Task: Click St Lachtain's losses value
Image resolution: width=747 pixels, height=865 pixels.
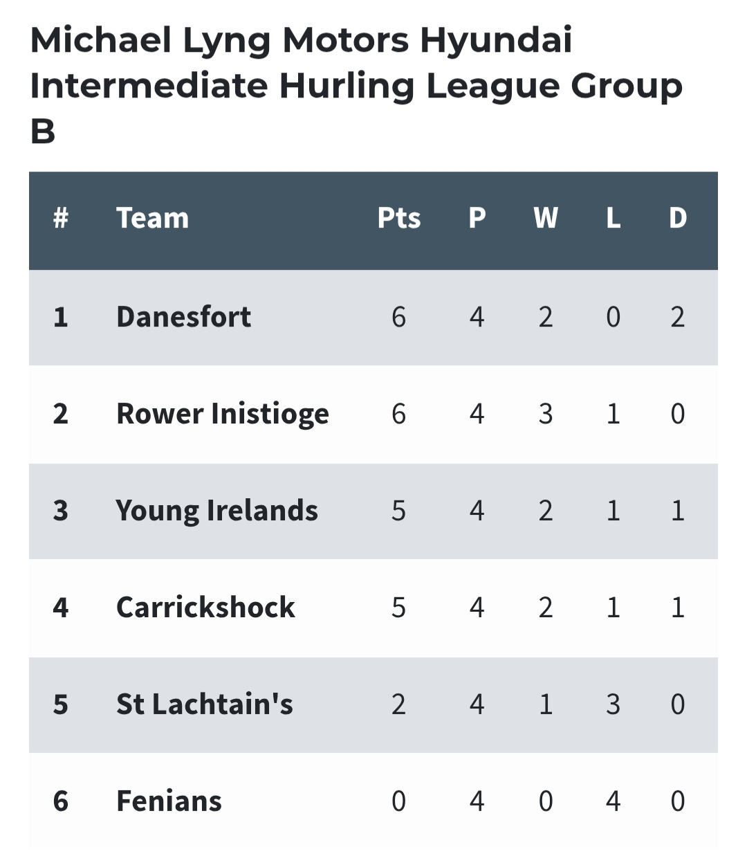Action: click(613, 704)
